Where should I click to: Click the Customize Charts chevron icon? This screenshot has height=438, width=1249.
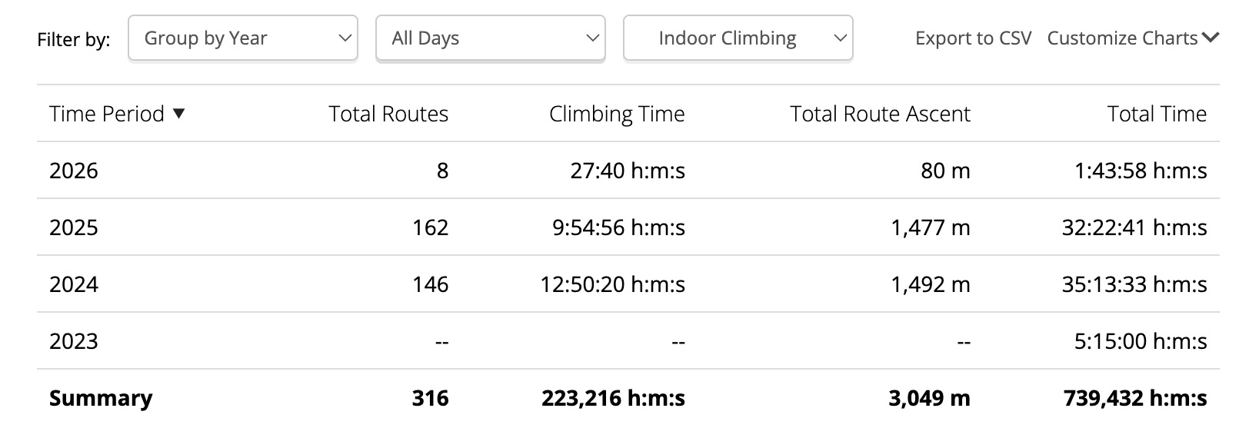pyautogui.click(x=1211, y=38)
